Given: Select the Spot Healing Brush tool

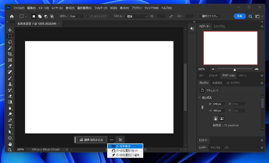Looking at the screenshot, I should point(10,72).
